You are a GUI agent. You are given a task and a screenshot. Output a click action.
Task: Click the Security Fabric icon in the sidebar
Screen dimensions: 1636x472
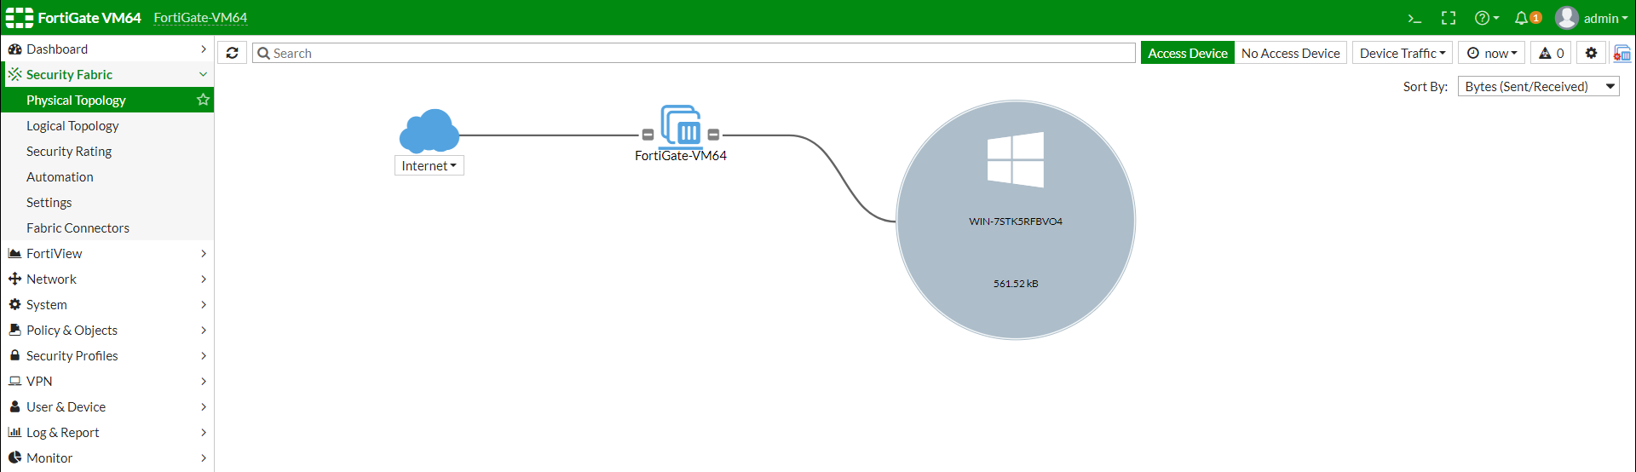coord(15,74)
